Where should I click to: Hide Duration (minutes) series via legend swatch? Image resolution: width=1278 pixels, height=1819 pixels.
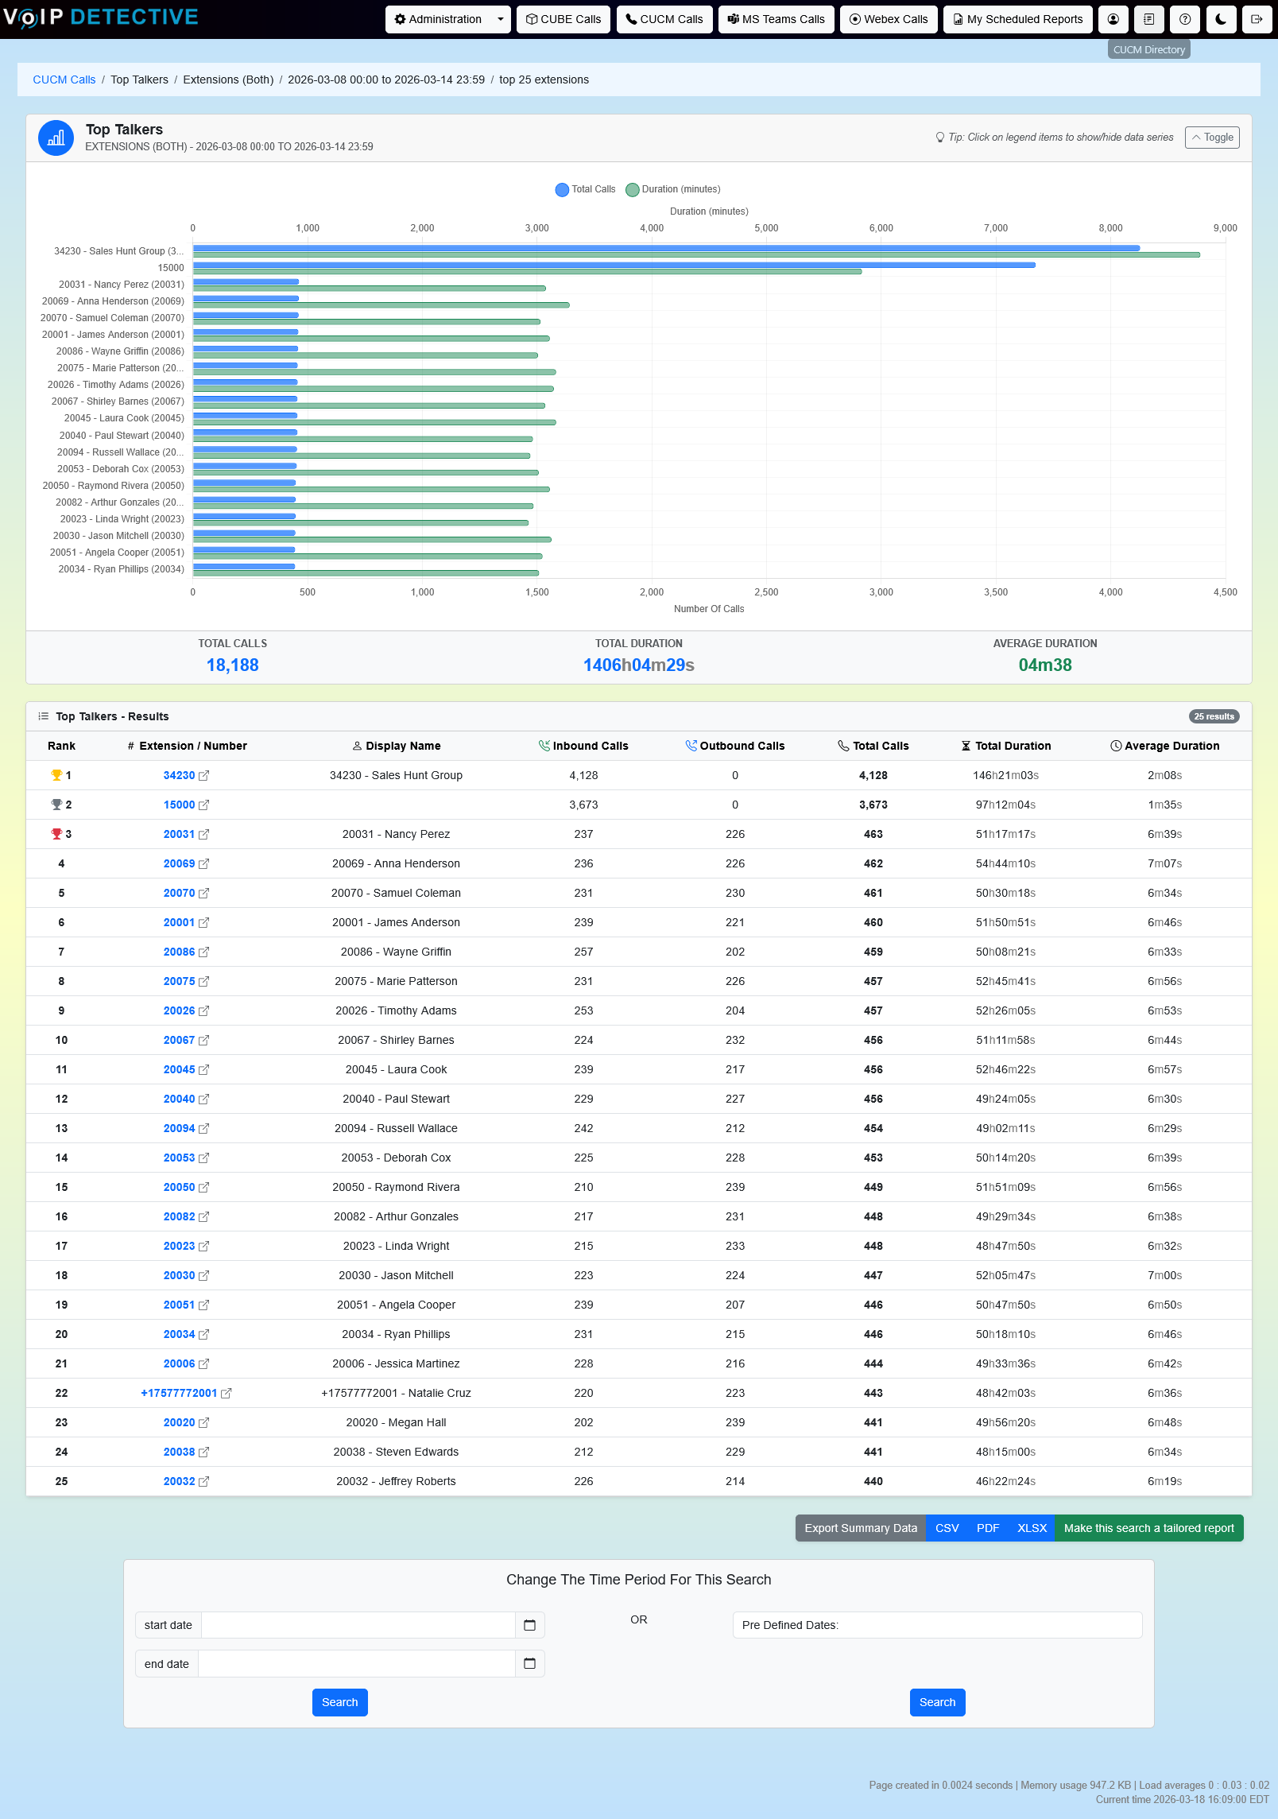[633, 189]
